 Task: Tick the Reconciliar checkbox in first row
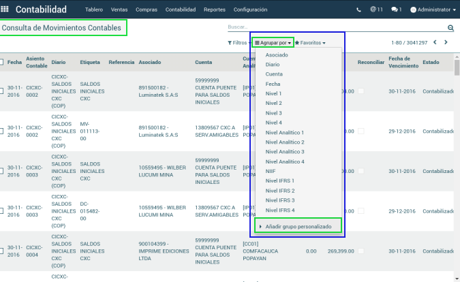pos(362,91)
